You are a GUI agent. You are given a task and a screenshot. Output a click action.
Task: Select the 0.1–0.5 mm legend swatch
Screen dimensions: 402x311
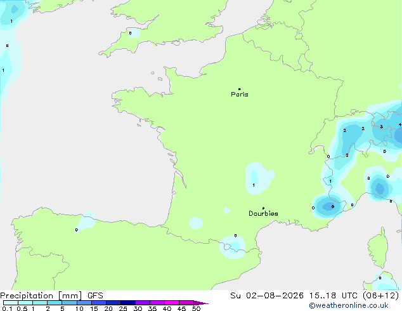pos(11,303)
